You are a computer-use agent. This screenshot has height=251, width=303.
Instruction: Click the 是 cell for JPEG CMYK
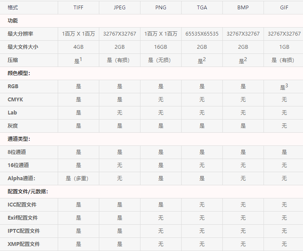(x=119, y=100)
